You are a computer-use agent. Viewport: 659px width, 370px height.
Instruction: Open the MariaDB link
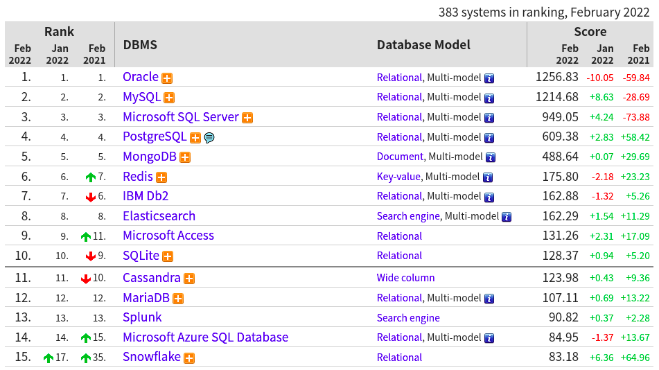146,298
